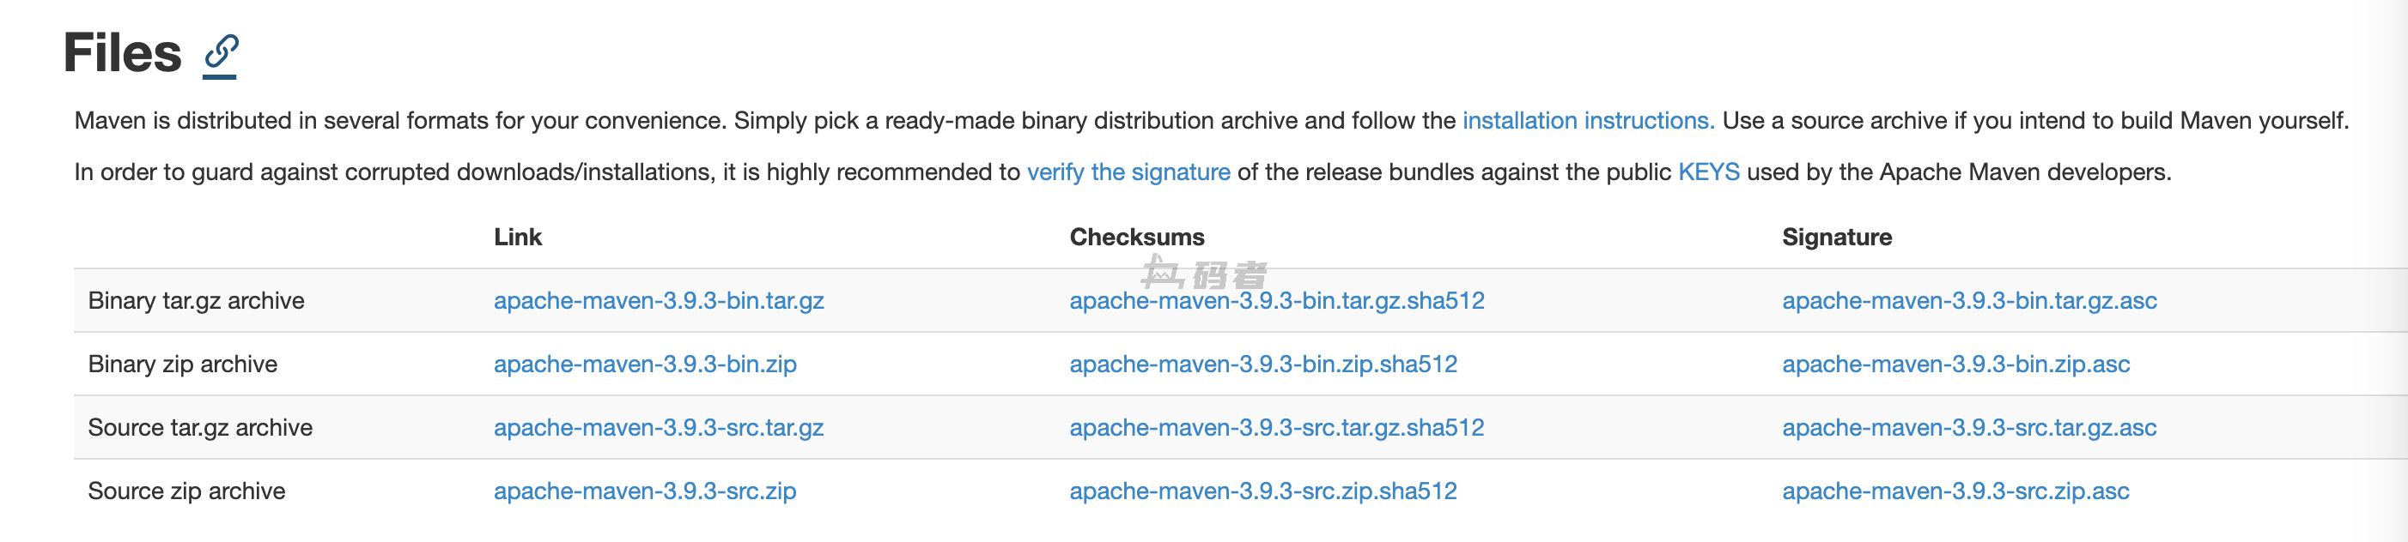Open the installation instructions link
The image size is (2408, 542).
1587,120
